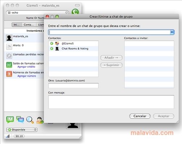Viewport: 182px width, 144px height.
Task: Click the malavida_es username text
Action: tap(21, 36)
